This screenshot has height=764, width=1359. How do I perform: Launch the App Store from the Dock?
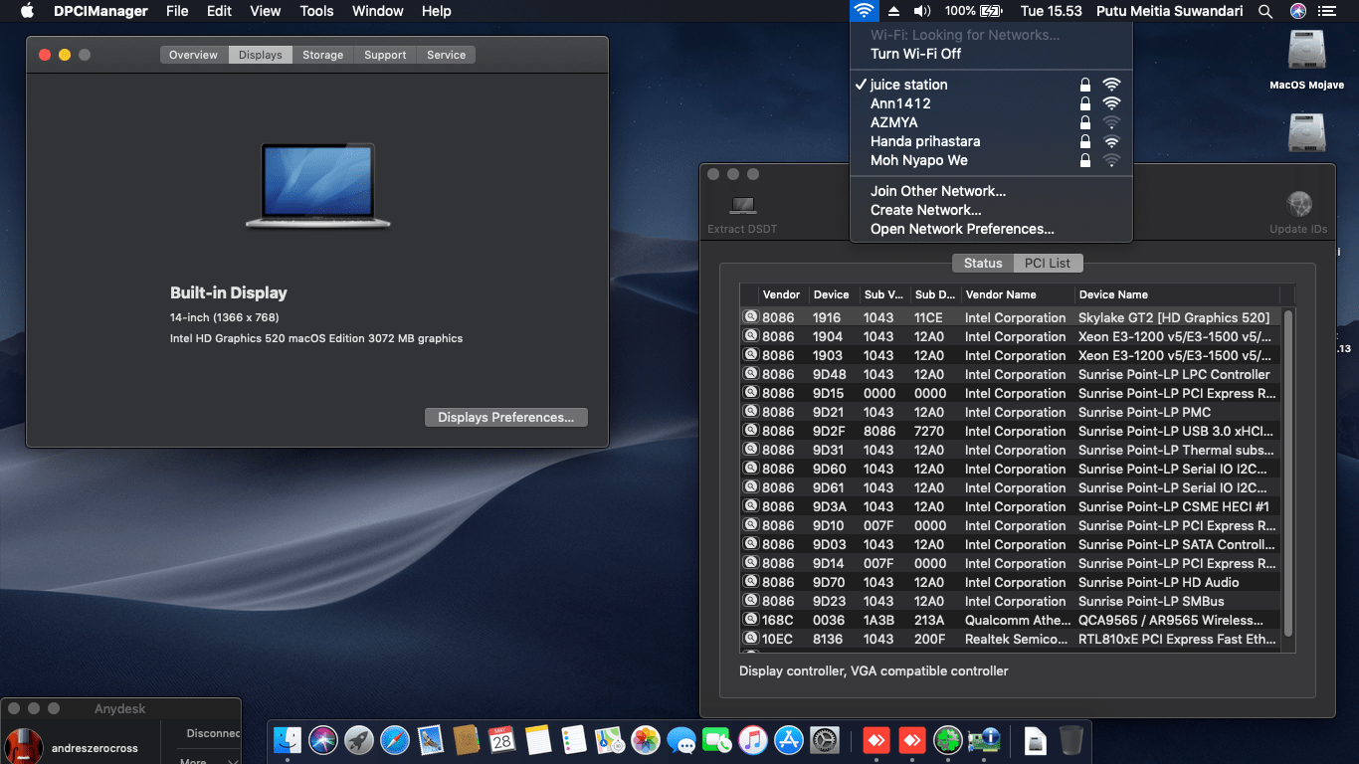788,740
